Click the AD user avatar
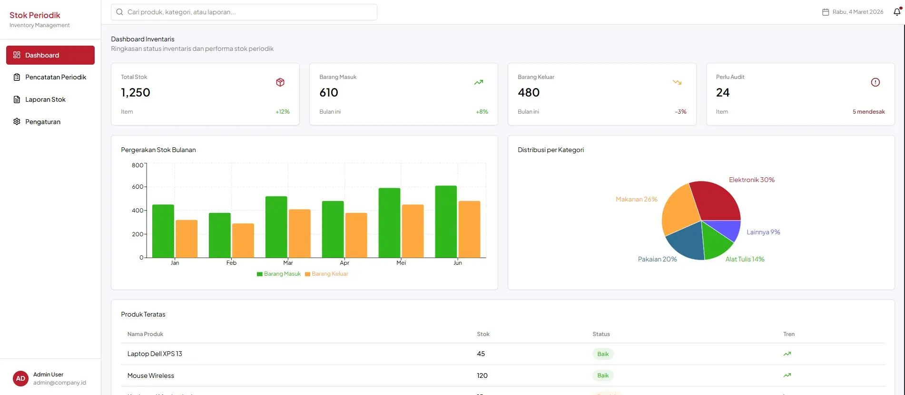This screenshot has height=395, width=905. [x=20, y=378]
